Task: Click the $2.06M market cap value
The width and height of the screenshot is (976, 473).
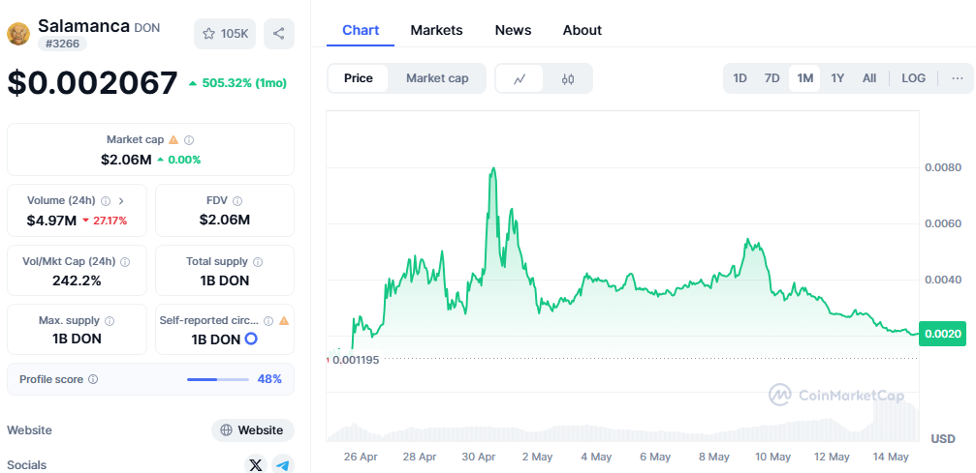Action: [126, 160]
